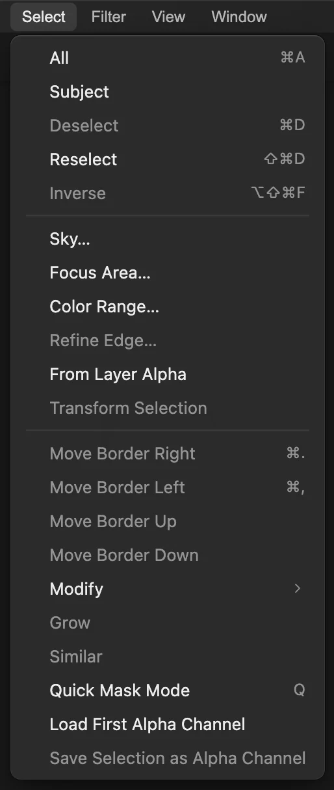
Task: Open the Window menu
Action: [x=239, y=17]
